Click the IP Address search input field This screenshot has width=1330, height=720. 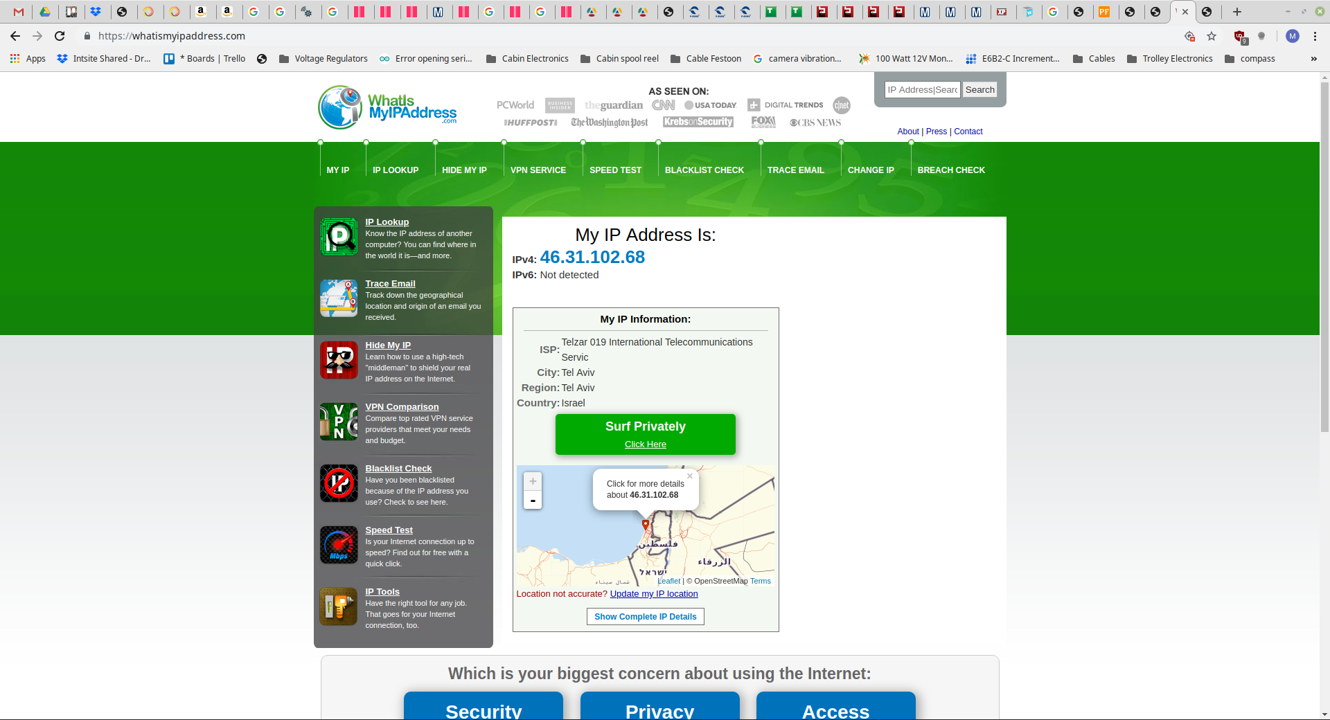point(923,90)
